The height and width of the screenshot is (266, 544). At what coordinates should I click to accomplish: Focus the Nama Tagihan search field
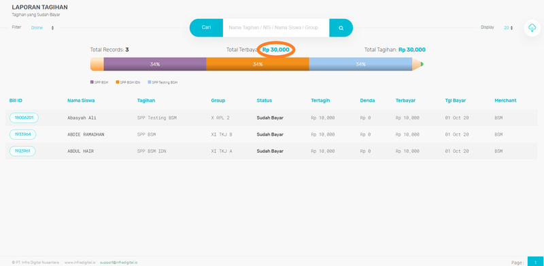click(276, 28)
